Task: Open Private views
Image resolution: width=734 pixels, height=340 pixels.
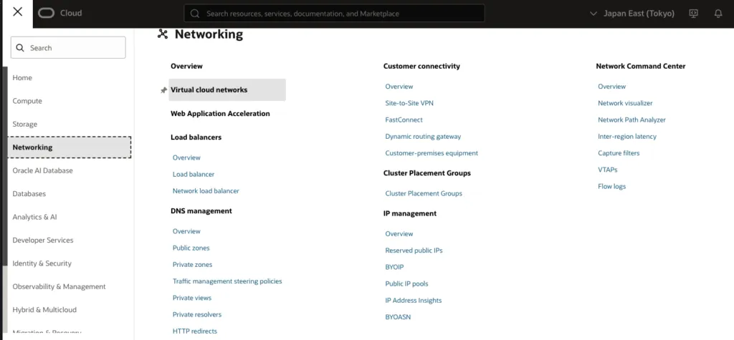Action: coord(192,298)
